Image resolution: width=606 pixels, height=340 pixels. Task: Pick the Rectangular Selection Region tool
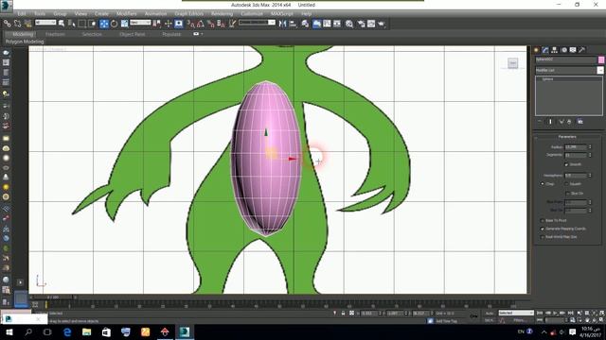(x=82, y=24)
